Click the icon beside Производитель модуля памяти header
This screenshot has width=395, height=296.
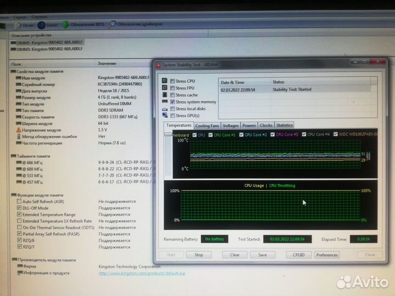tap(15, 259)
